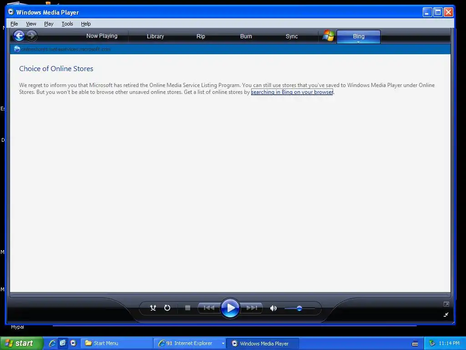Skip to the next track
466x350 pixels.
[251, 308]
